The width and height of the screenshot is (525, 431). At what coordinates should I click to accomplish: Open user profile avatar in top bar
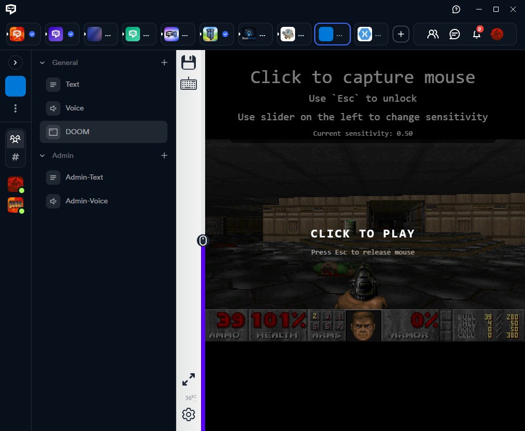pos(497,34)
